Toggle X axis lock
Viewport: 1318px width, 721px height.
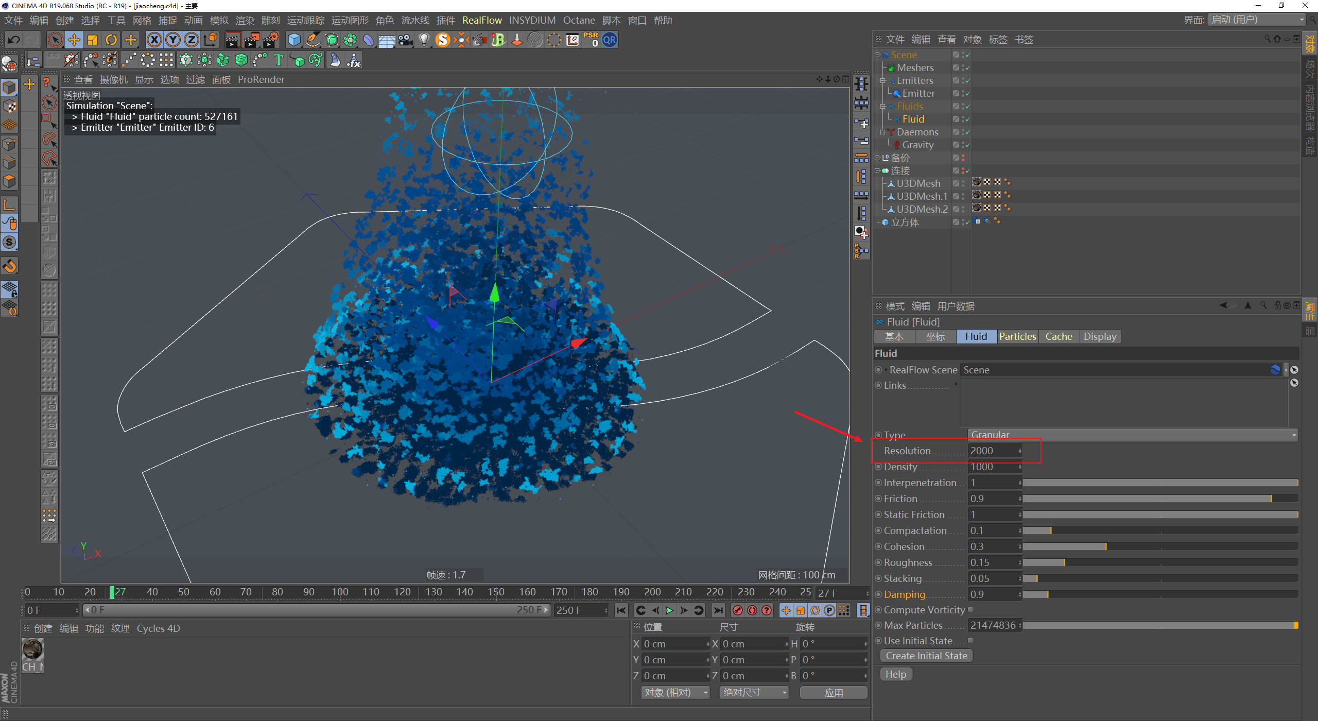154,40
